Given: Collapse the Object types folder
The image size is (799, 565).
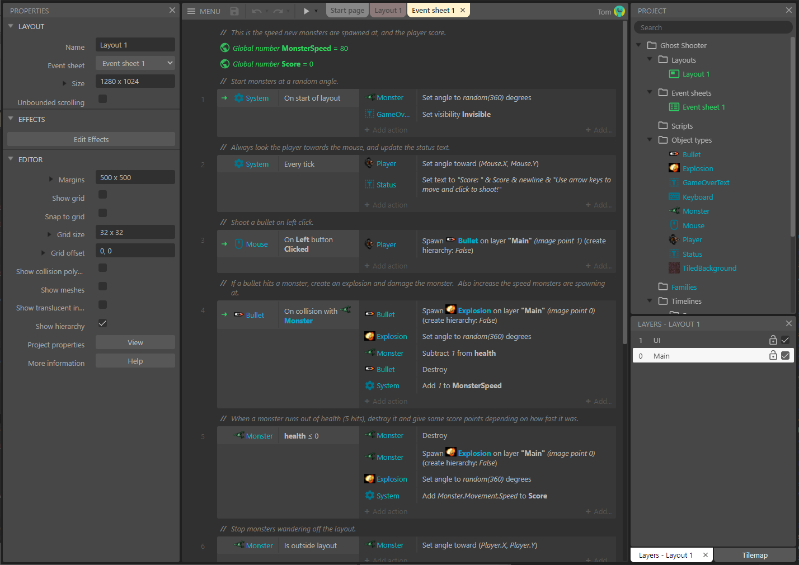Looking at the screenshot, I should pyautogui.click(x=650, y=140).
